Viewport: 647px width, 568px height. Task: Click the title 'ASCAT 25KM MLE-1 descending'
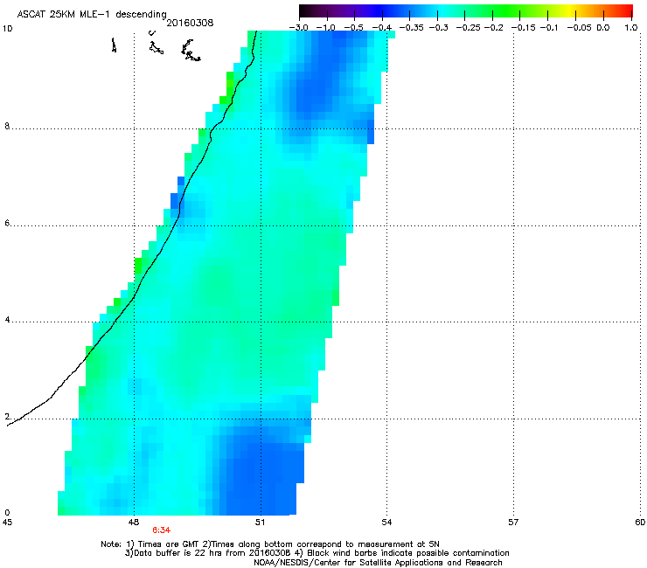[x=92, y=15]
